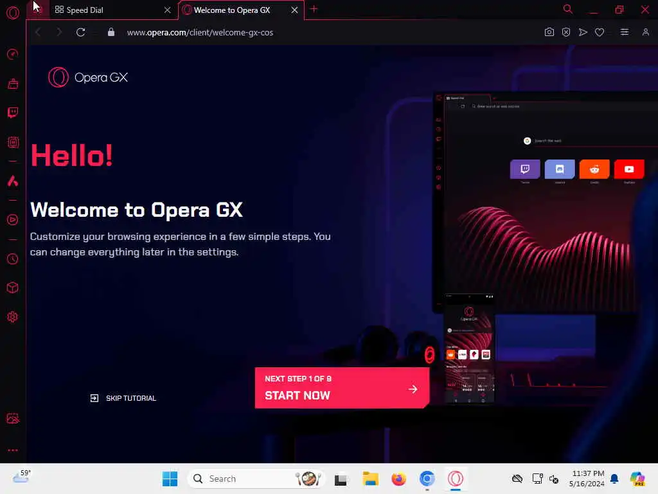658x494 pixels.
Task: Open the CPU chip icon in sidebar
Action: coord(13,142)
